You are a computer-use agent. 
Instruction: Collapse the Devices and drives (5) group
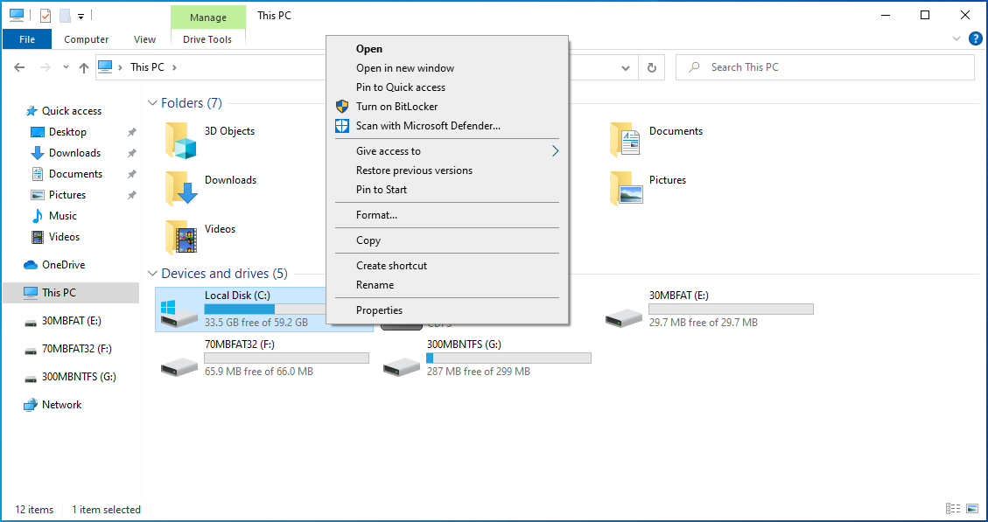pyautogui.click(x=152, y=274)
